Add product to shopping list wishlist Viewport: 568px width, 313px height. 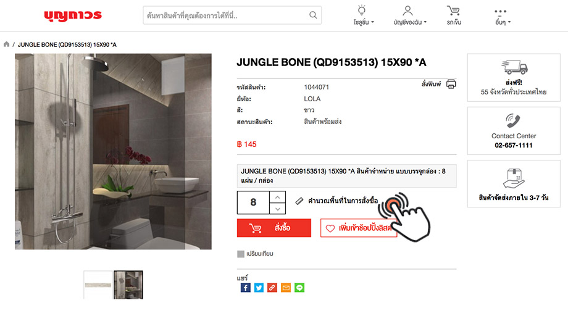[359, 228]
